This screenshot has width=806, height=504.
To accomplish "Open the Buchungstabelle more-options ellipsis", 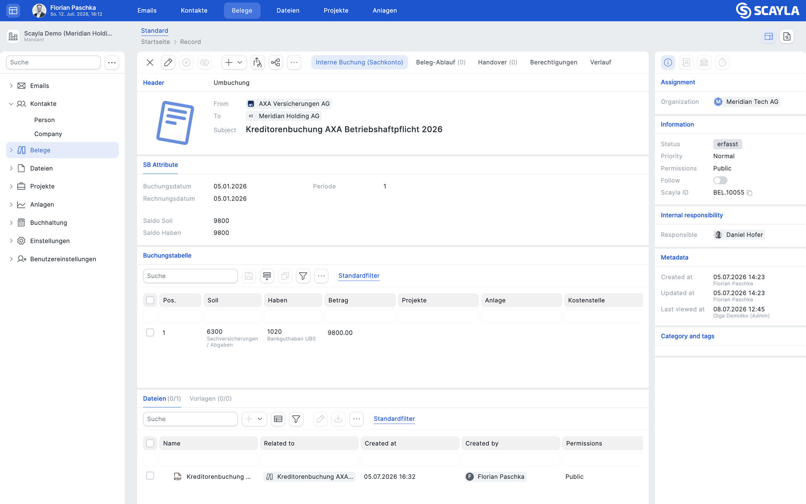I will tap(321, 276).
